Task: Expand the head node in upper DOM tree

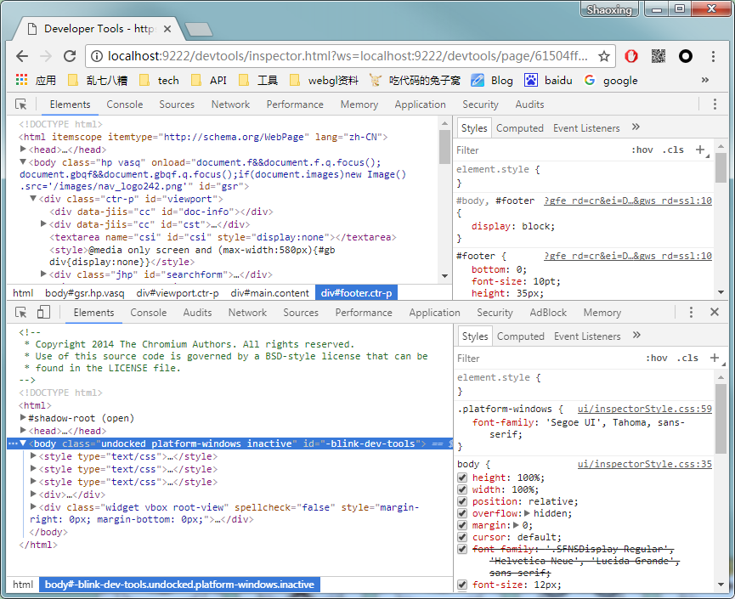Action: [23, 149]
